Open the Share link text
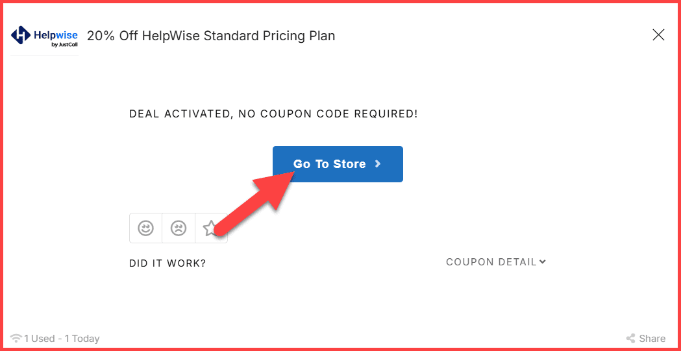 tap(652, 339)
